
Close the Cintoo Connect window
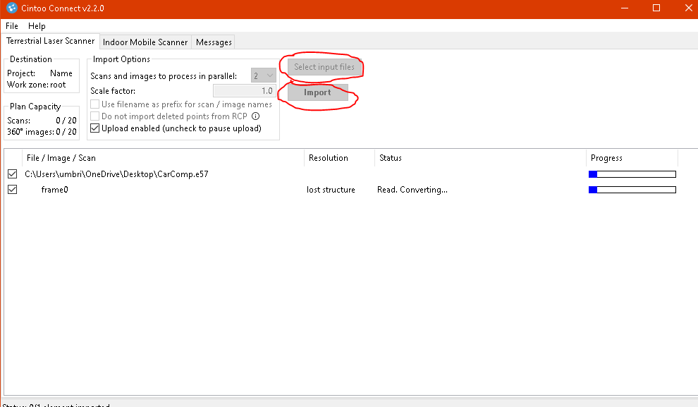coord(688,8)
